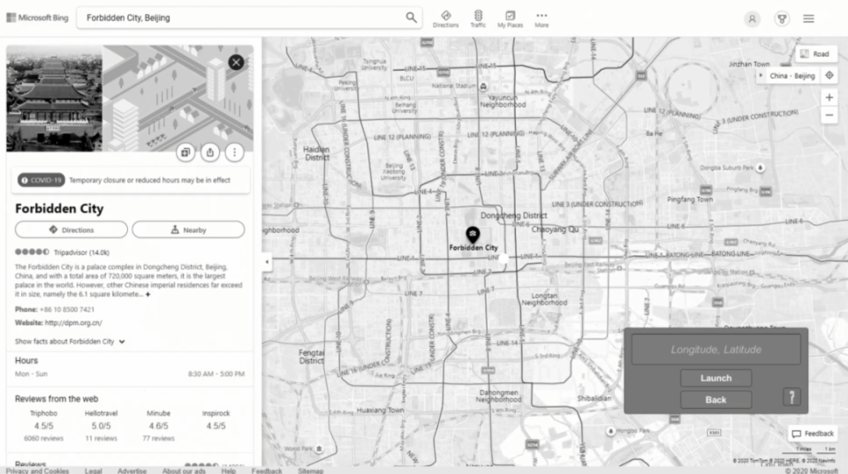Expand the China - Beijing breadcrumb arrow
This screenshot has height=474, width=848.
[x=761, y=76]
